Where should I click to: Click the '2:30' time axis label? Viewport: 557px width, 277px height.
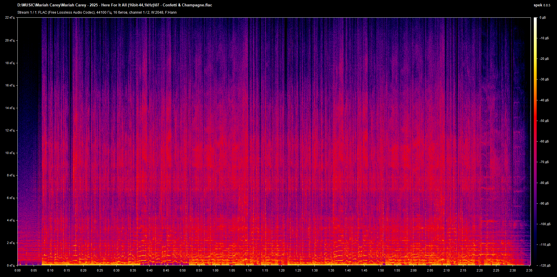pyautogui.click(x=513, y=270)
